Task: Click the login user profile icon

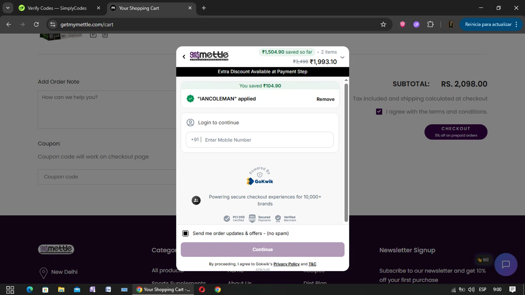Action: [190, 122]
